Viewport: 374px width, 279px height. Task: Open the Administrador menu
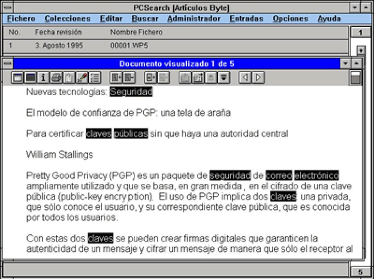click(193, 18)
